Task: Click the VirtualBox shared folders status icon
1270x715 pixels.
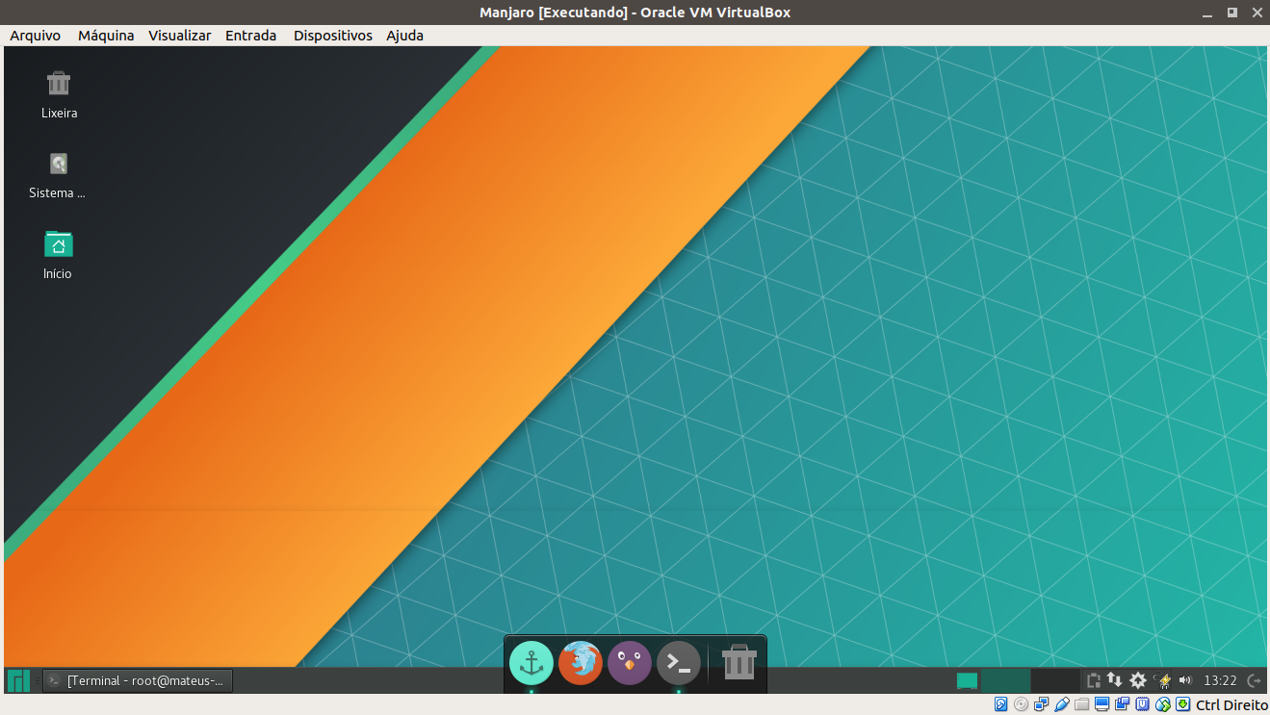Action: point(1081,704)
